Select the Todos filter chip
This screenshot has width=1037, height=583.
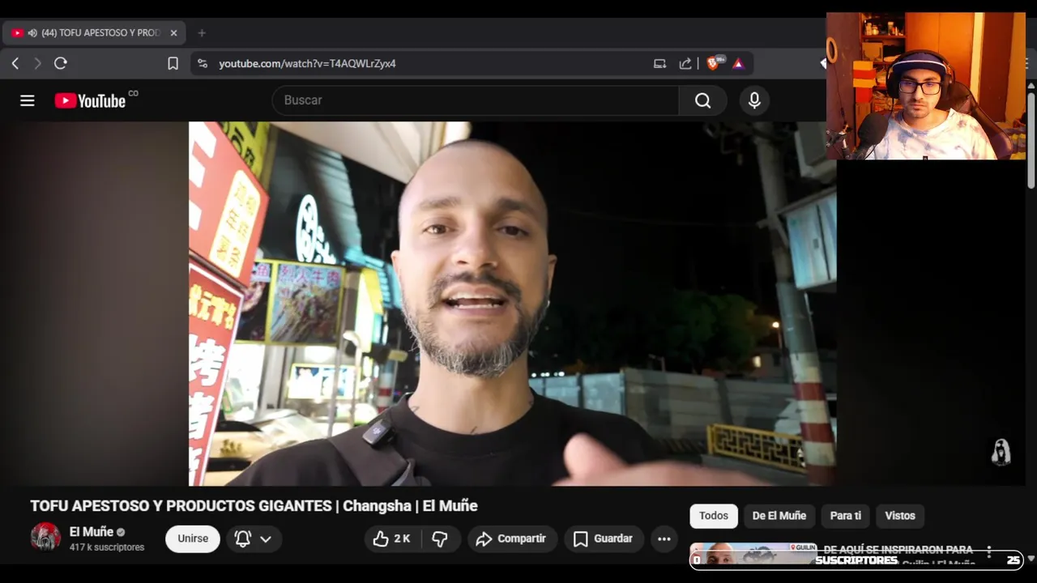714,516
